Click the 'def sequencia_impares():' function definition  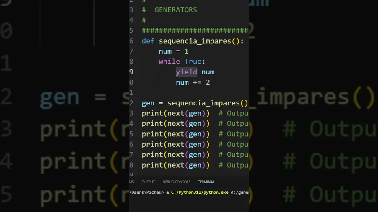click(193, 41)
